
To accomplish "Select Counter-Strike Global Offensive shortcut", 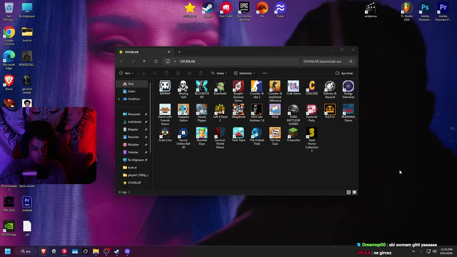I will [x=275, y=91].
